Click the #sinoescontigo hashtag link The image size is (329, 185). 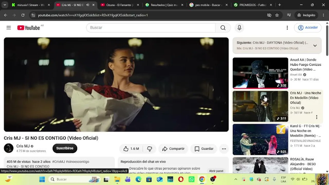click(78, 162)
